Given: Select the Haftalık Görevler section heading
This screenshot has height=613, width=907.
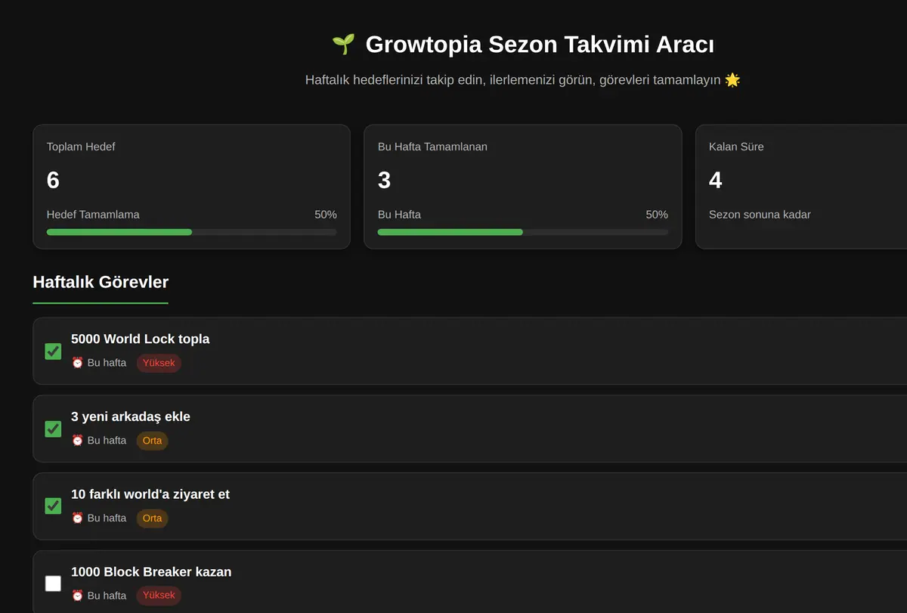Looking at the screenshot, I should coord(101,282).
